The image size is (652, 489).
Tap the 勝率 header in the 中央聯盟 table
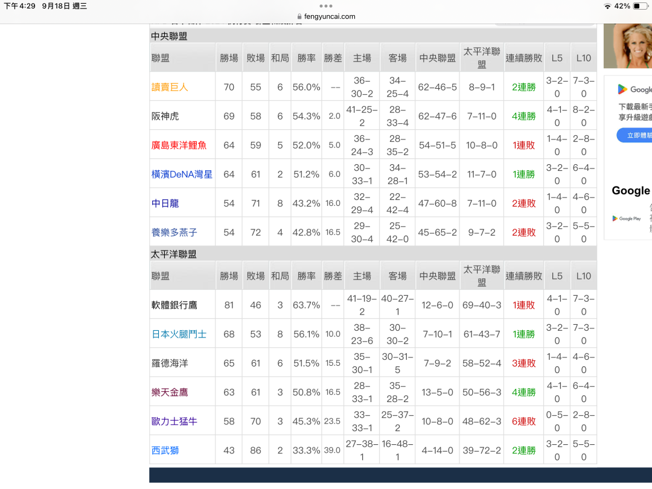[307, 58]
